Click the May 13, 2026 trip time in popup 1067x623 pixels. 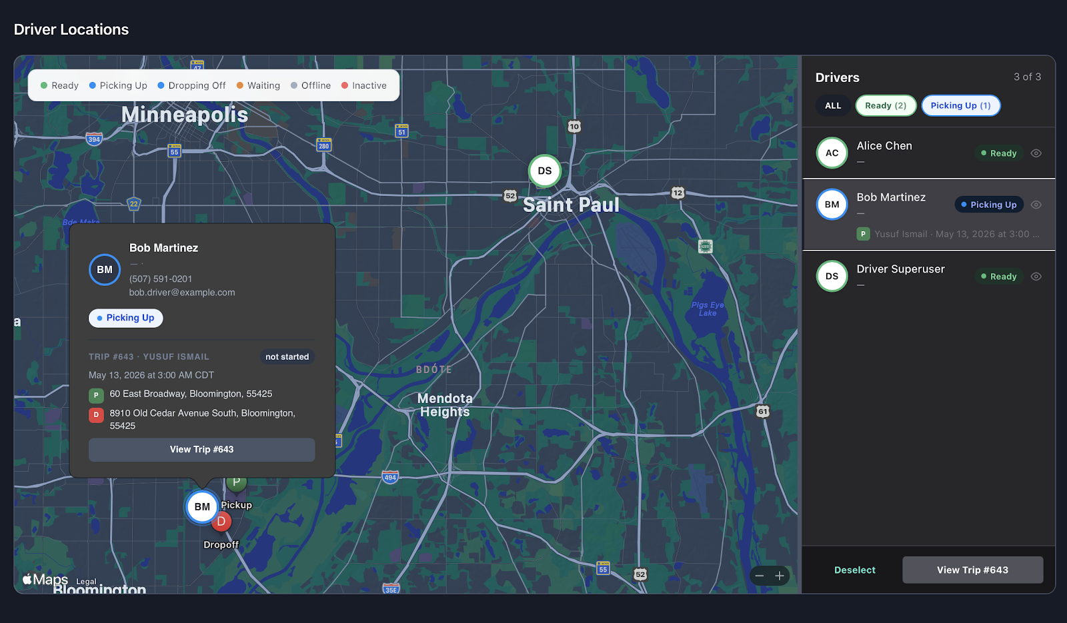151,375
